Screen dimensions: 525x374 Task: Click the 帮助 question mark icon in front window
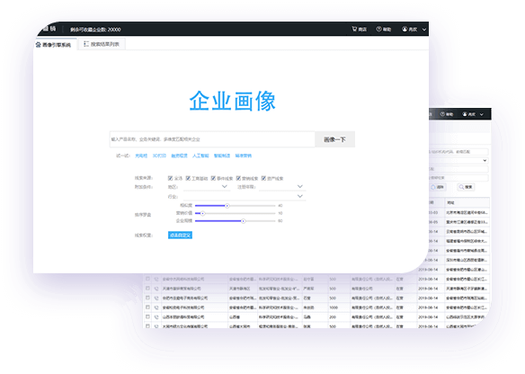(x=378, y=29)
